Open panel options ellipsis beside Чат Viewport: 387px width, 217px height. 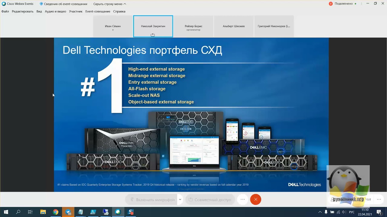[379, 199]
